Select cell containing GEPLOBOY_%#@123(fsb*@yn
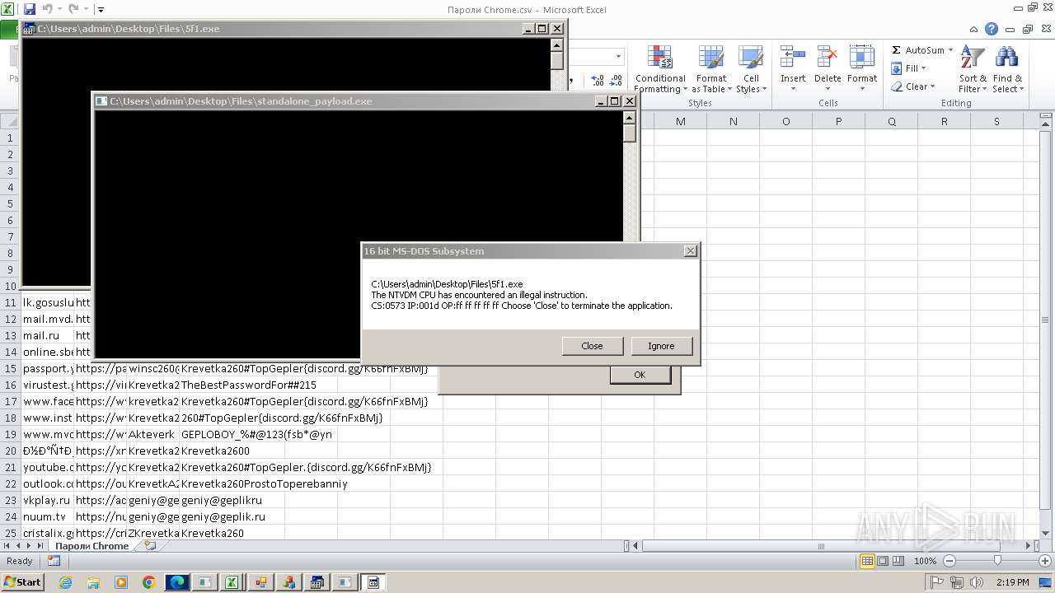This screenshot has height=593, width=1055. [257, 434]
